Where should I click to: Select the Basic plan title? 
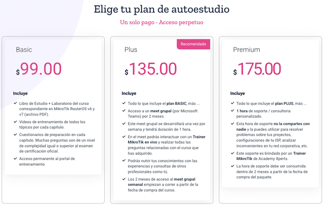click(x=24, y=50)
